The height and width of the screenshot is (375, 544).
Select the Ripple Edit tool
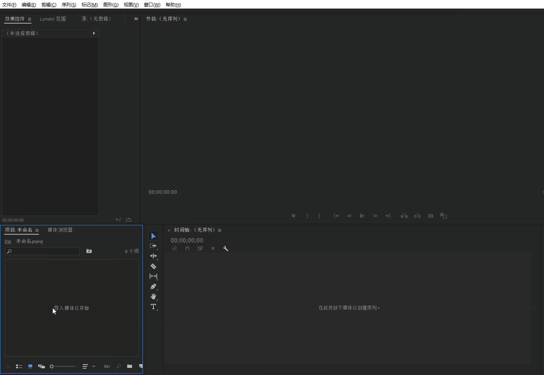point(153,256)
